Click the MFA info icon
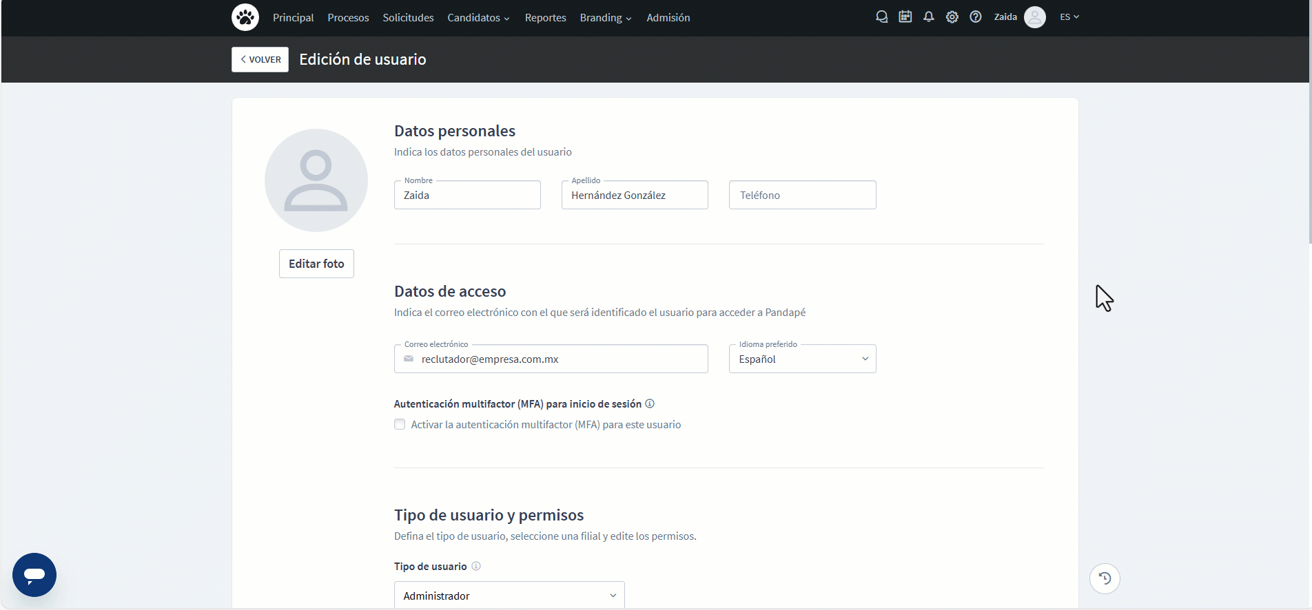The image size is (1312, 610). pos(649,403)
